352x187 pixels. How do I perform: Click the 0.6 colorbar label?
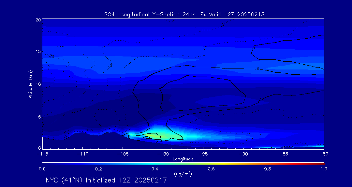pyautogui.click(x=211, y=169)
